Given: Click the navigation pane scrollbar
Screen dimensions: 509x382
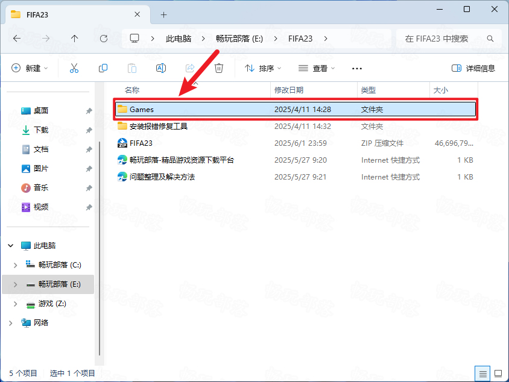Looking at the screenshot, I should click(x=100, y=249).
